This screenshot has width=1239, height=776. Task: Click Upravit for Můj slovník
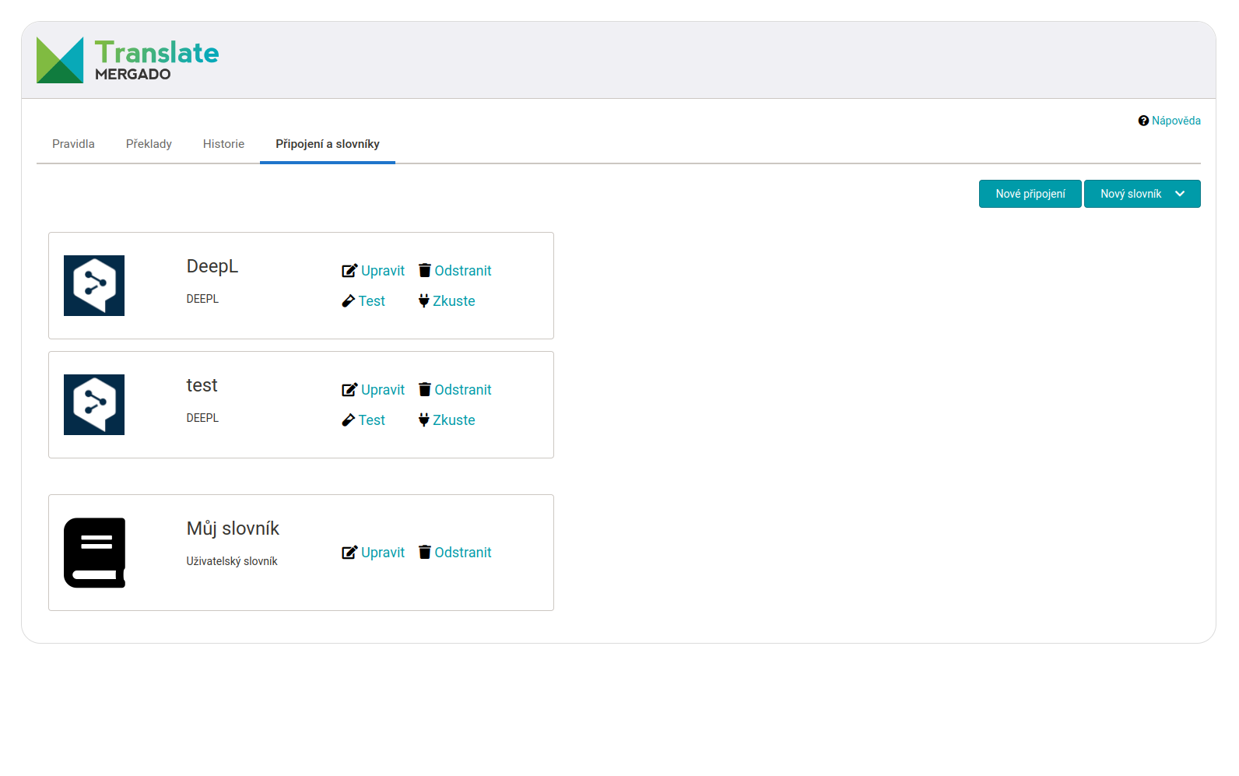pyautogui.click(x=383, y=553)
